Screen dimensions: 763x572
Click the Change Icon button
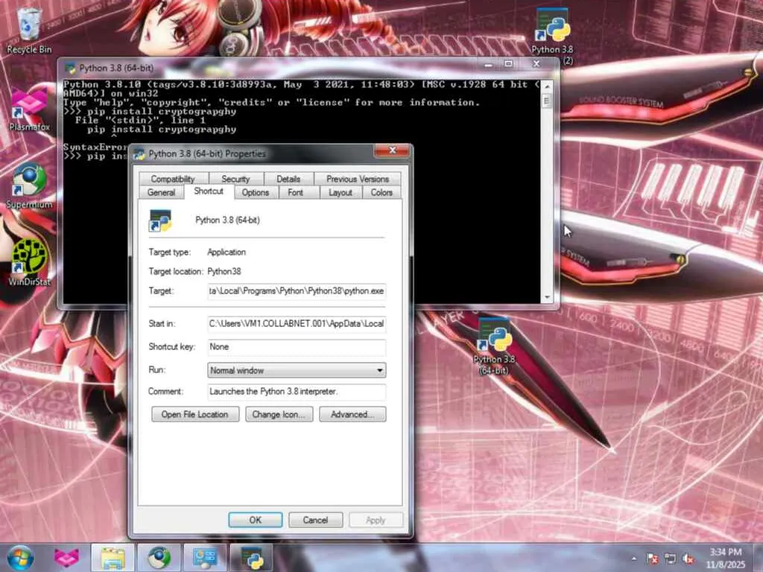(x=279, y=414)
